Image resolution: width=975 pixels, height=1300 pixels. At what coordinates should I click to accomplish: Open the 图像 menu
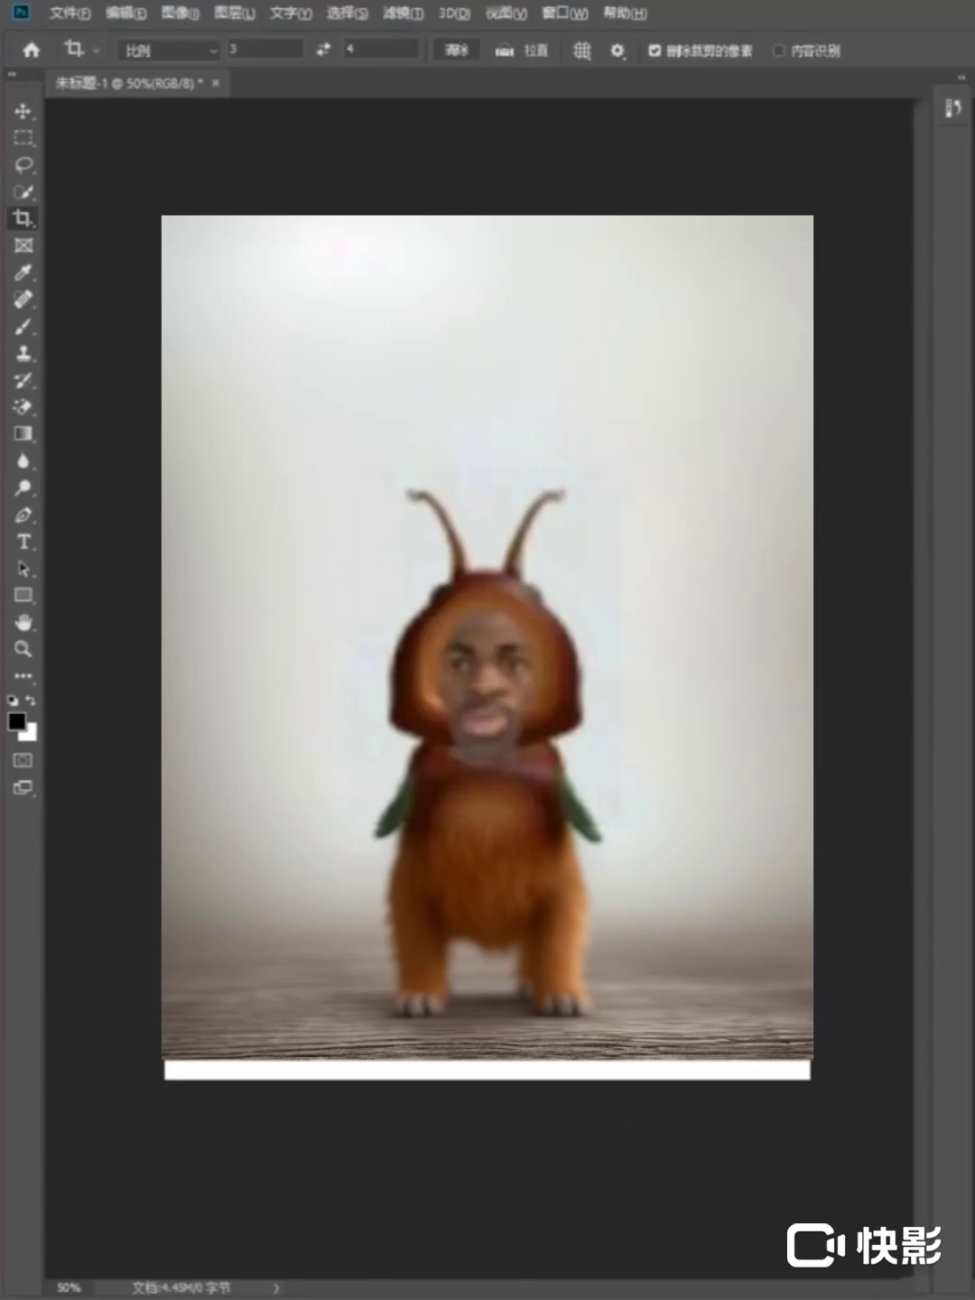coord(180,14)
